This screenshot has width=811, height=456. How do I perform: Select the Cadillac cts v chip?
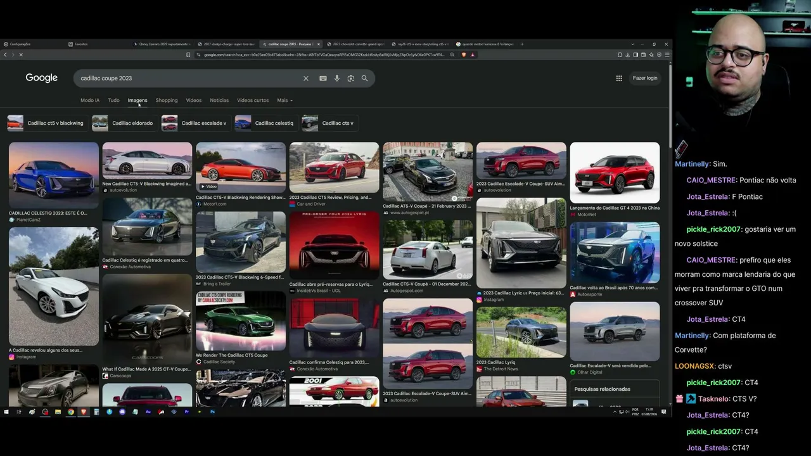[x=329, y=123]
